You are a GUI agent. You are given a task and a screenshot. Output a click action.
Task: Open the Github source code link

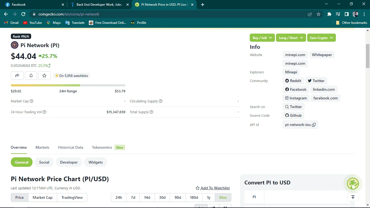coord(293,115)
